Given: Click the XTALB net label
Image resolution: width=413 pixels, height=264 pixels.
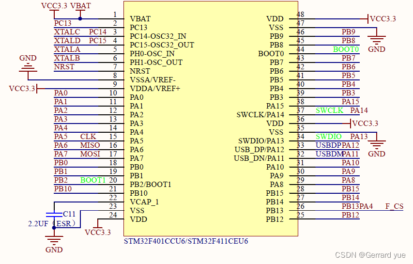Looking at the screenshot, I should [67, 58].
